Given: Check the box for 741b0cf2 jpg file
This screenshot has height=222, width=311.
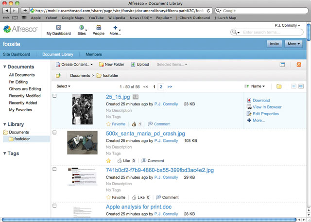Looking at the screenshot, I should (54, 169).
